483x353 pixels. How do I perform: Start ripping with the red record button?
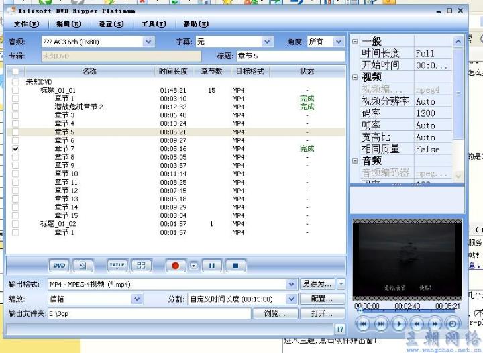pos(176,266)
